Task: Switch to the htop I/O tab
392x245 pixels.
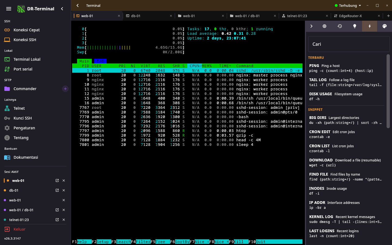Action: 100,61
